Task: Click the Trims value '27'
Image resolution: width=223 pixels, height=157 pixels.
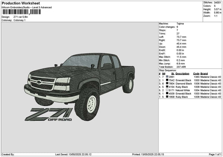Action: [x=178, y=34]
